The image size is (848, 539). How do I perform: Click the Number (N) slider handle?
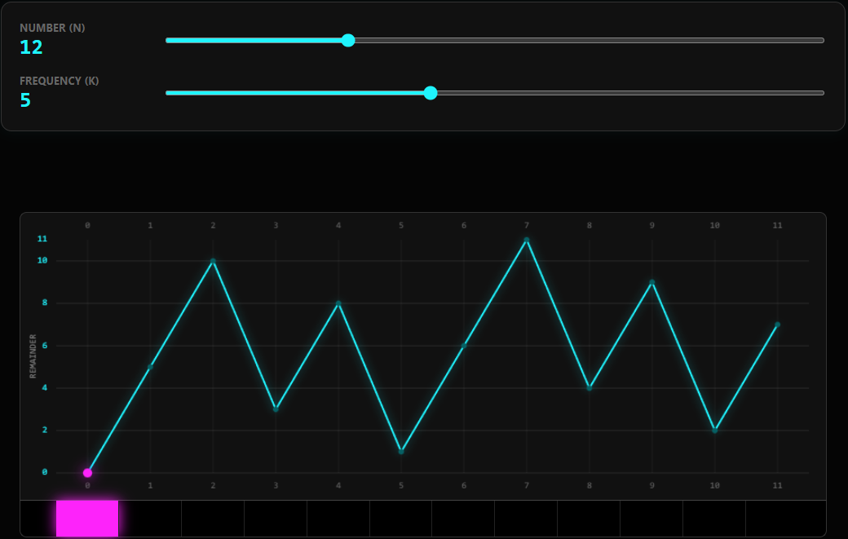(348, 40)
